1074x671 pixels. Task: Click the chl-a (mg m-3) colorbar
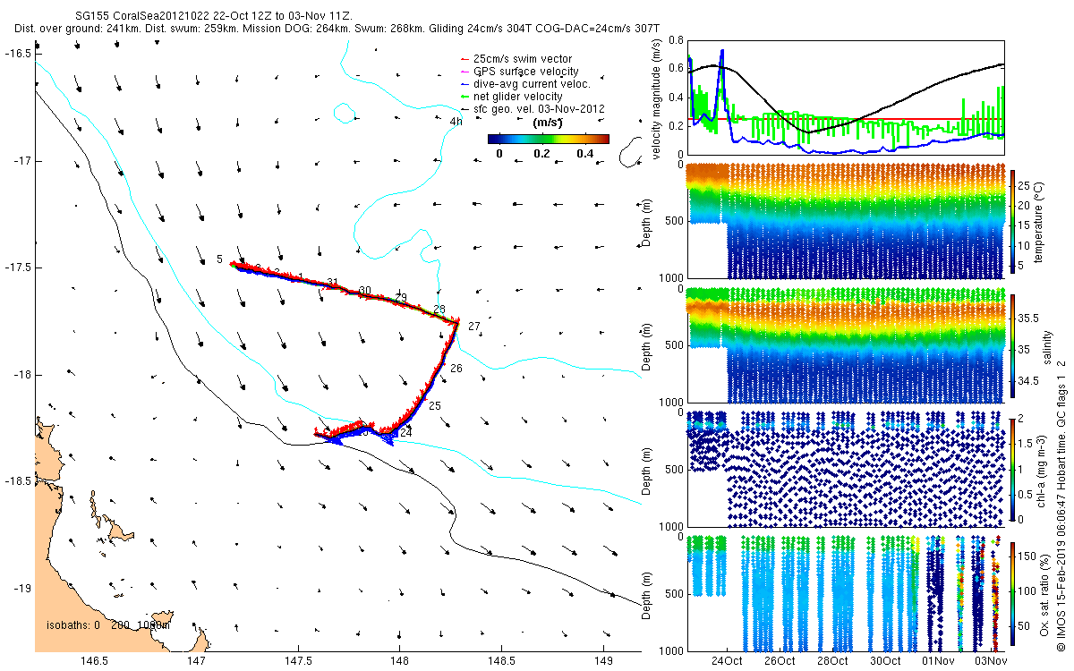click(1012, 469)
